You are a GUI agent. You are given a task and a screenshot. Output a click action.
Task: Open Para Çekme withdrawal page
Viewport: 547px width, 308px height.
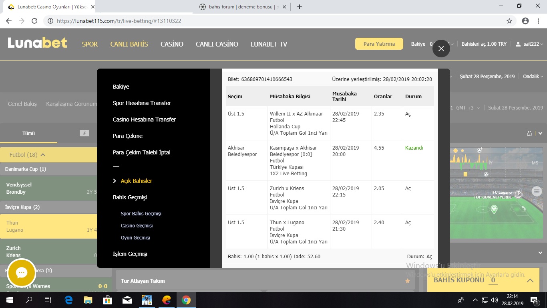coord(128,136)
